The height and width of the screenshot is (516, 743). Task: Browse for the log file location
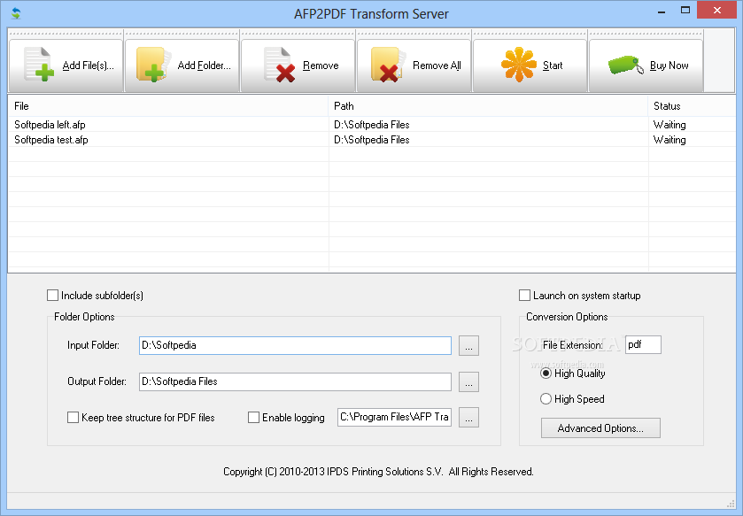(468, 418)
